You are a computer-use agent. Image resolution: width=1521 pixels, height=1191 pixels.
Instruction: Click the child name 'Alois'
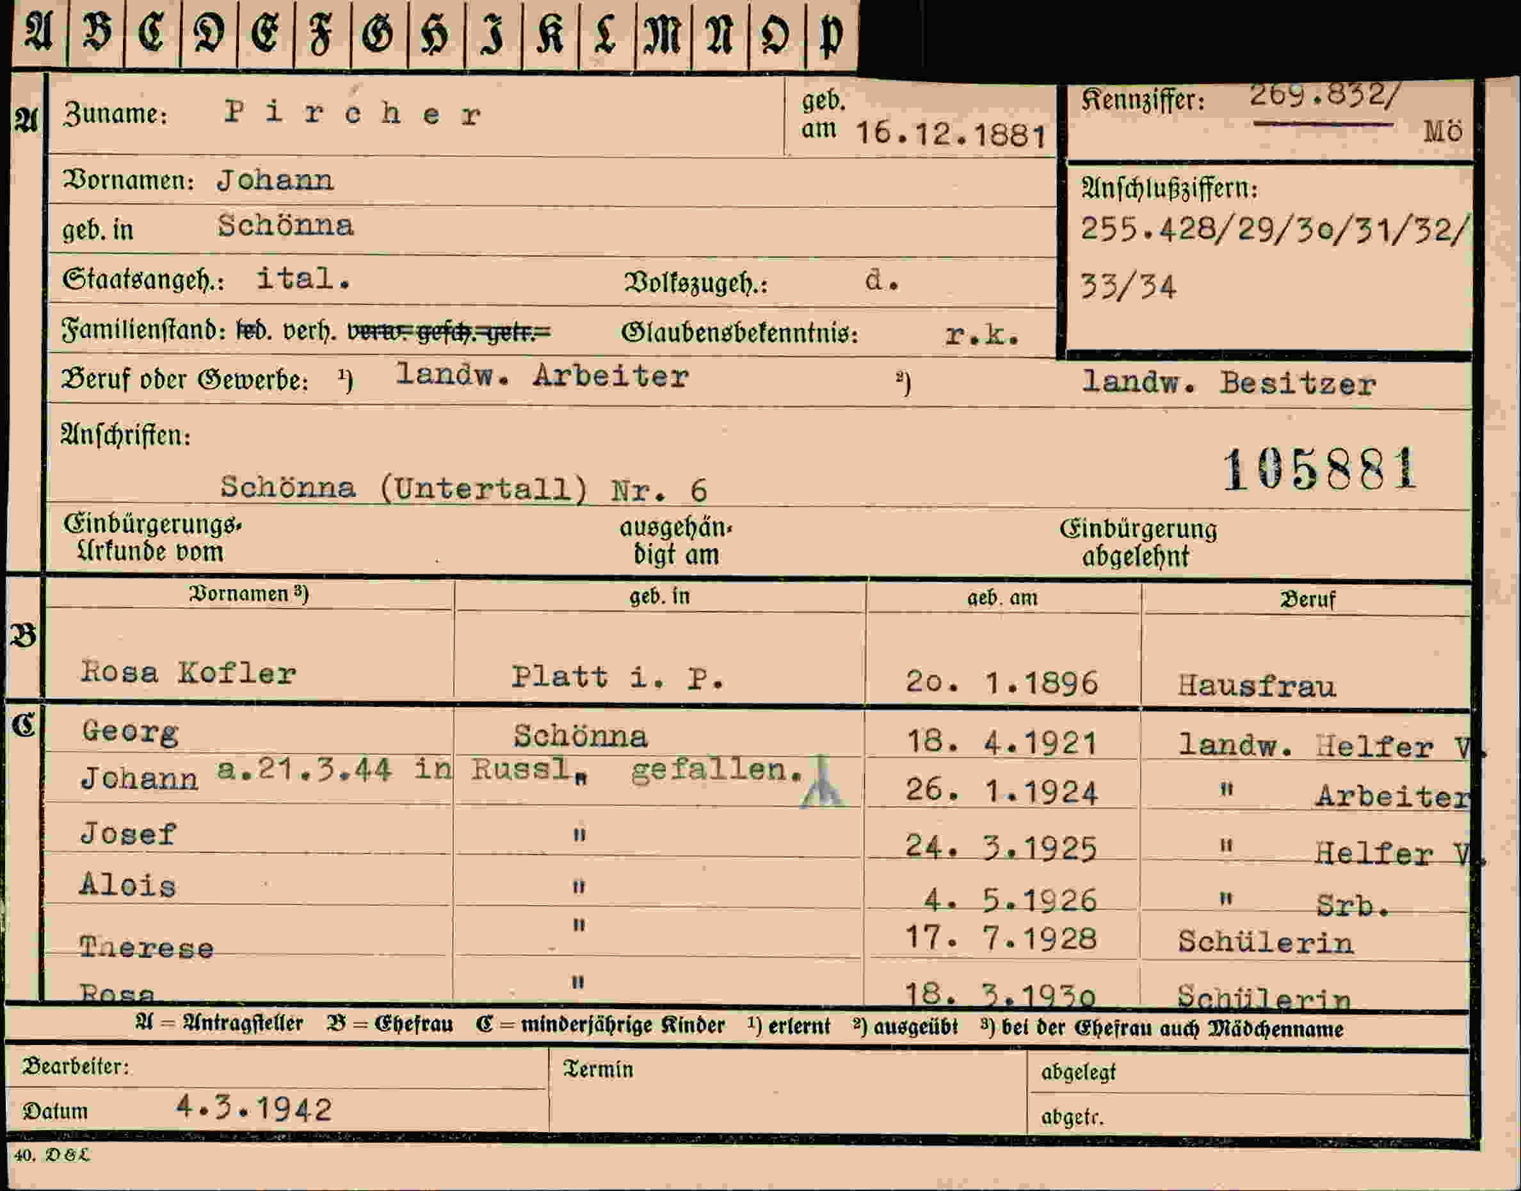[x=127, y=886]
